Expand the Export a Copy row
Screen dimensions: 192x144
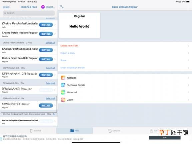pos(125,53)
